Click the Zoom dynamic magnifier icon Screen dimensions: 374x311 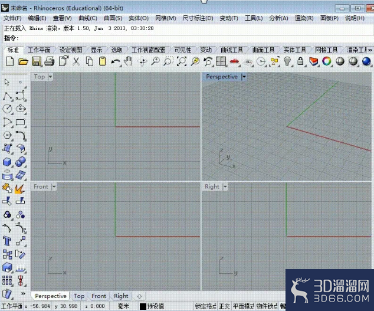[155, 61]
